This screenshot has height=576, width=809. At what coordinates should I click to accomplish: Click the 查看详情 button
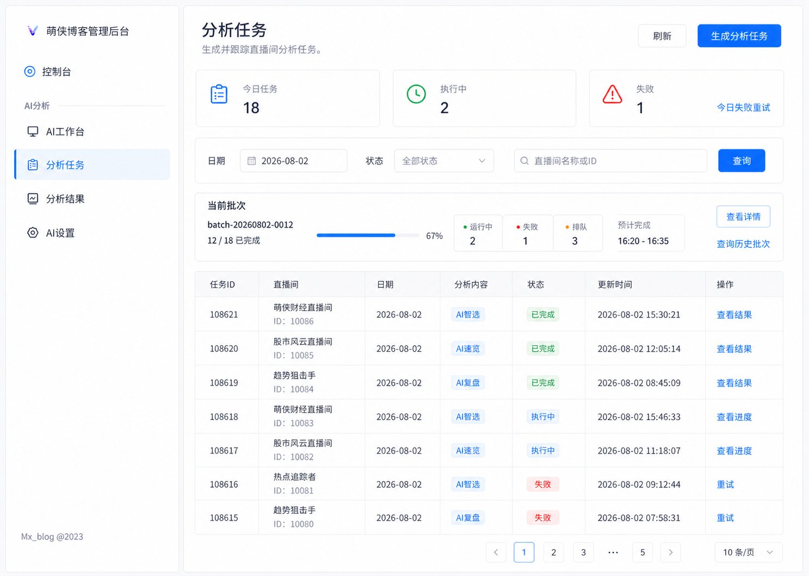[743, 217]
